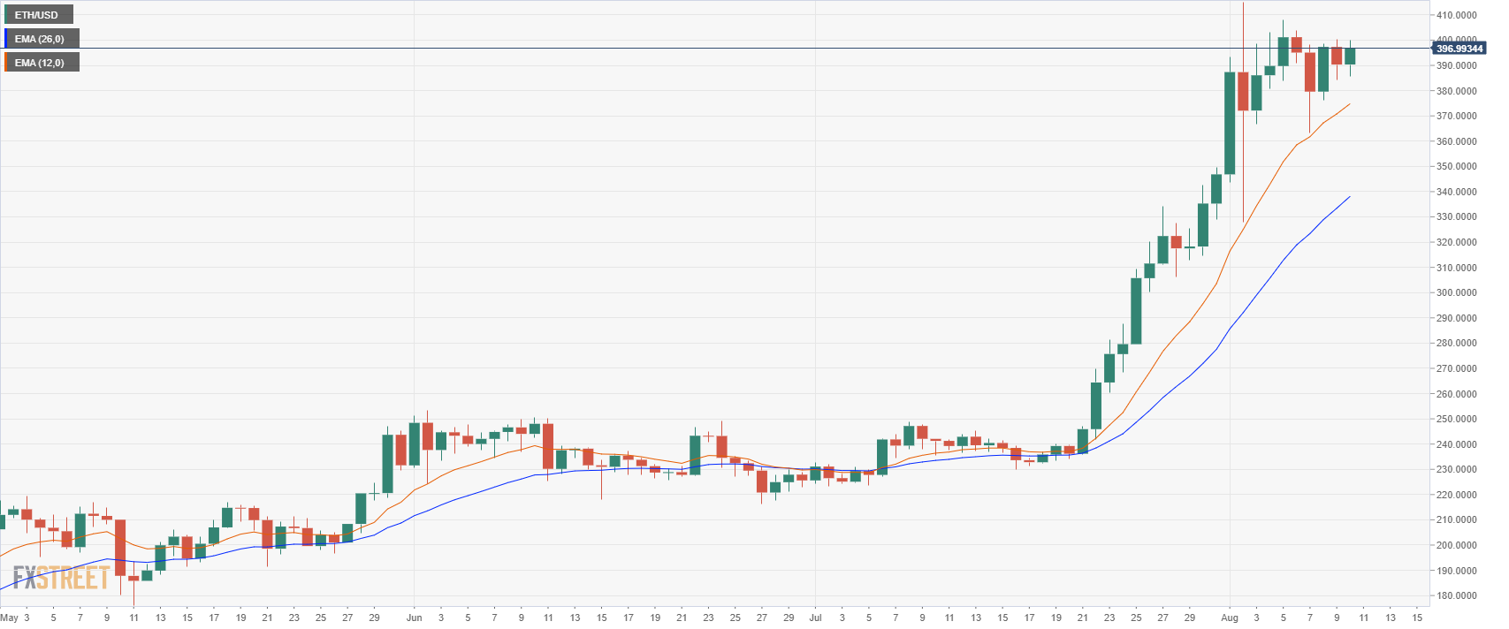This screenshot has width=1509, height=629.
Task: Click the Jun label on time axis
Action: (414, 618)
